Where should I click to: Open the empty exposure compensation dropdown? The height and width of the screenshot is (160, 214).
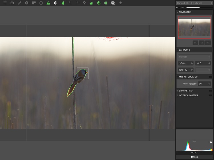(x=203, y=70)
